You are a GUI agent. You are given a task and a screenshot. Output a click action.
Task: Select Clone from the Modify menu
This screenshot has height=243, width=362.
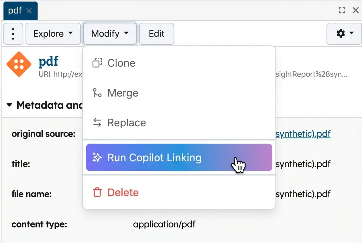[121, 63]
